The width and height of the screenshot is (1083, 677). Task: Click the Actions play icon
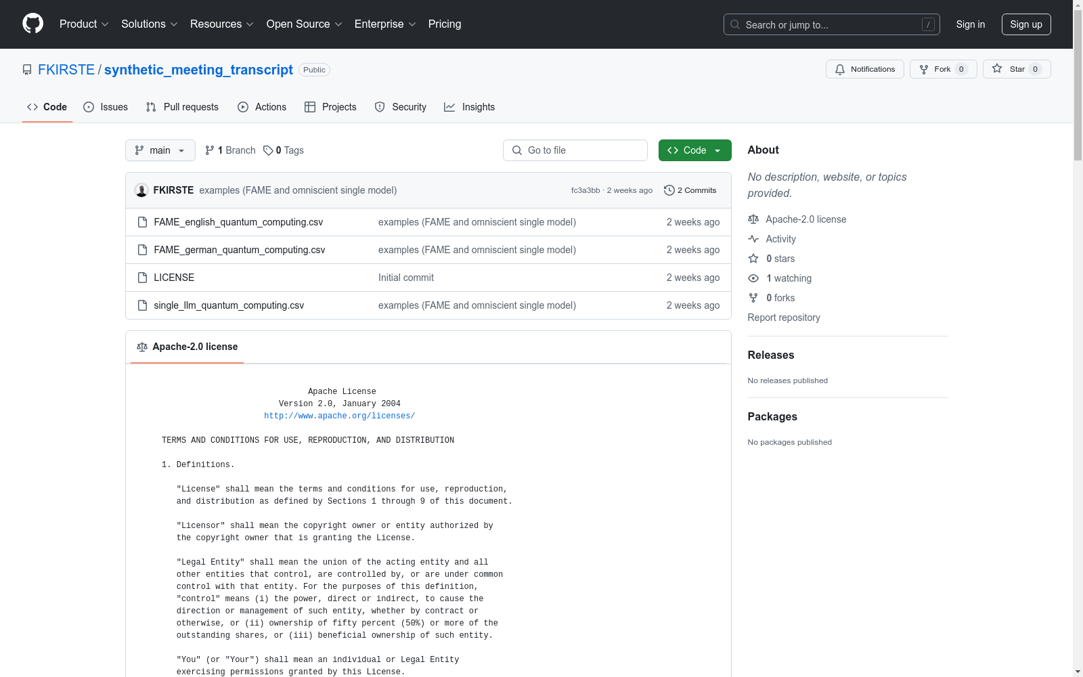[243, 107]
